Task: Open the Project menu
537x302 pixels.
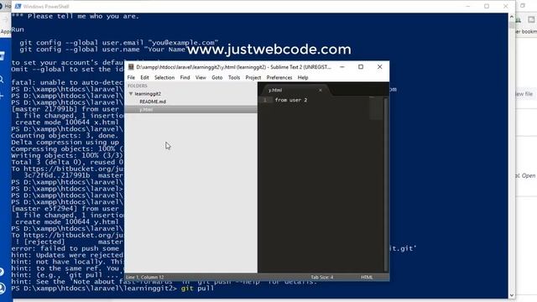Action: click(x=253, y=78)
